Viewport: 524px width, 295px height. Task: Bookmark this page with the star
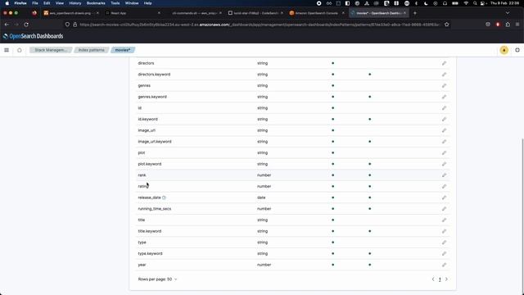(x=446, y=25)
